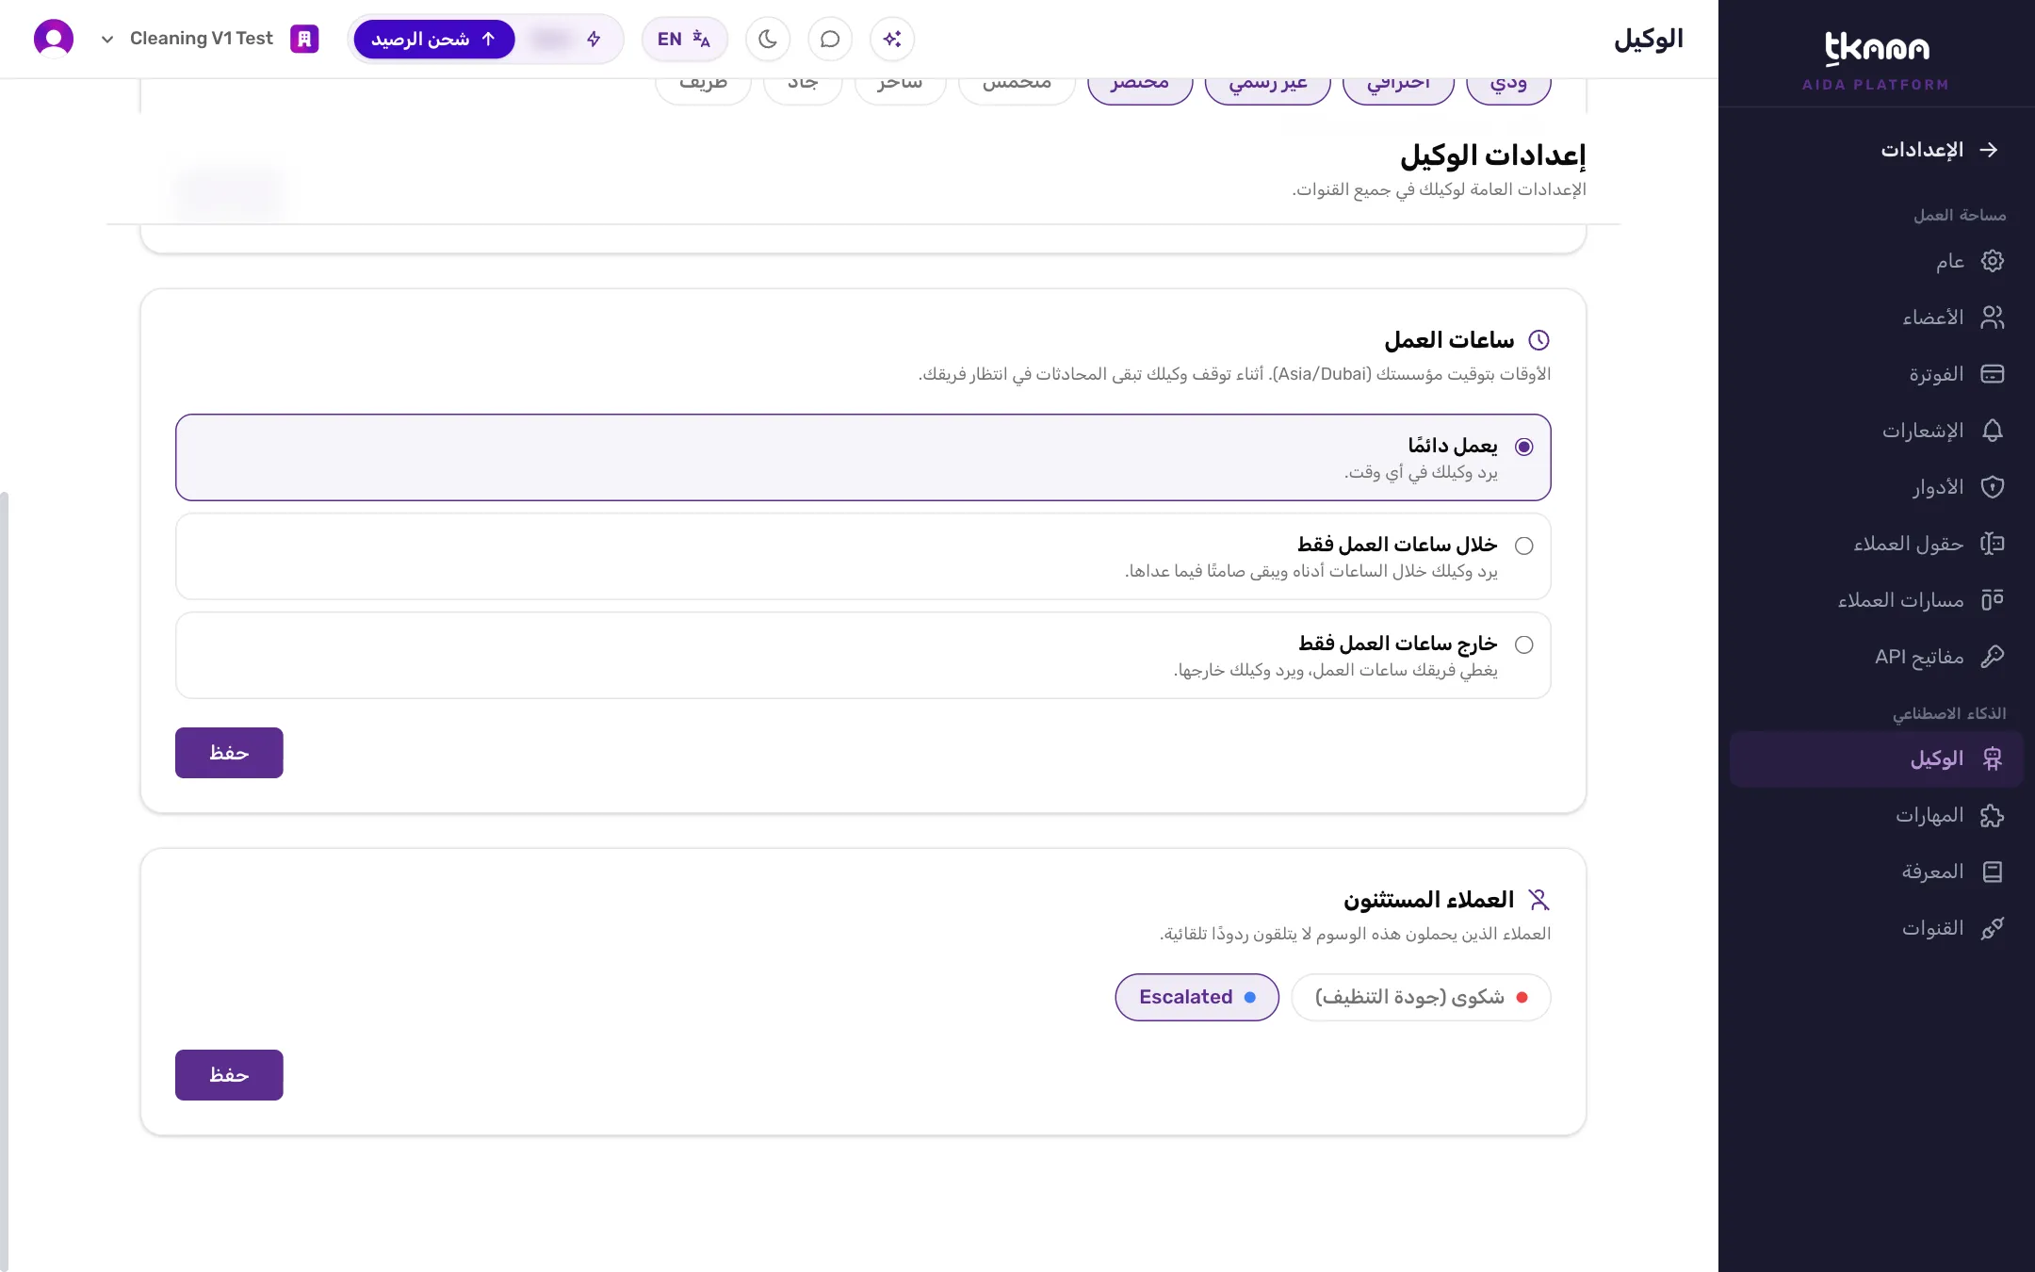Open المعرفة knowledge book icon

1992,872
